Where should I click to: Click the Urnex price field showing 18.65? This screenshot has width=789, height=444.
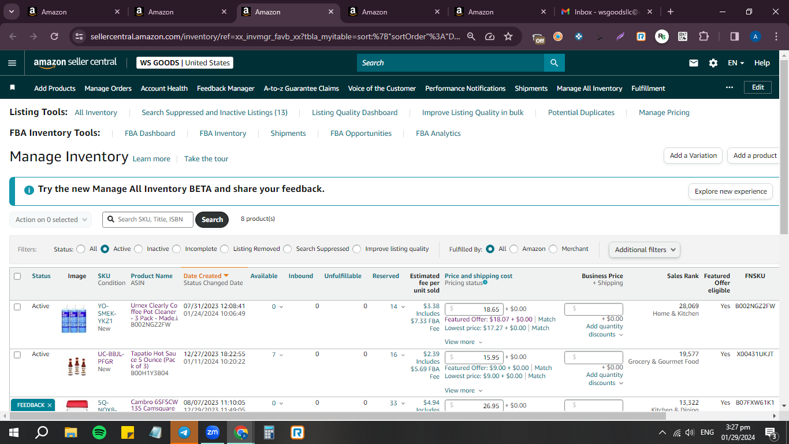474,309
